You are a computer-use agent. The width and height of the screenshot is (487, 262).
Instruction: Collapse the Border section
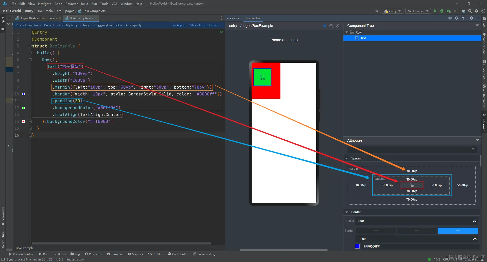coord(347,212)
